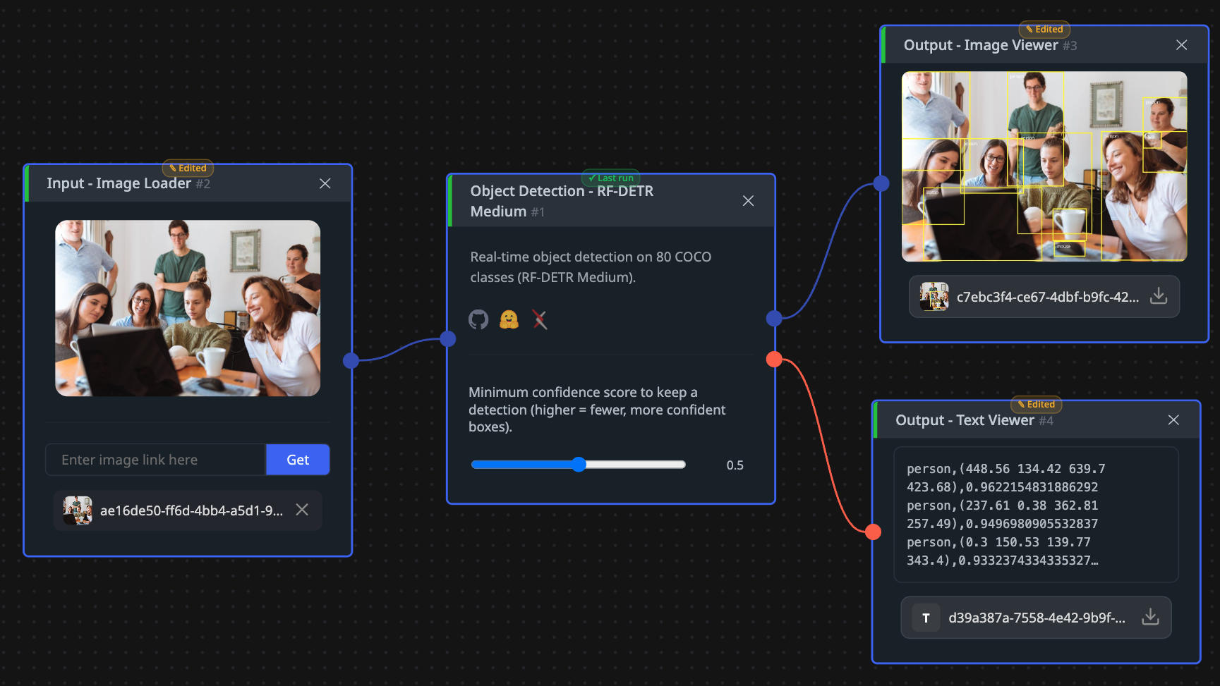This screenshot has width=1220, height=686.
Task: Open the Hugging Face emoji icon link
Action: tap(509, 319)
